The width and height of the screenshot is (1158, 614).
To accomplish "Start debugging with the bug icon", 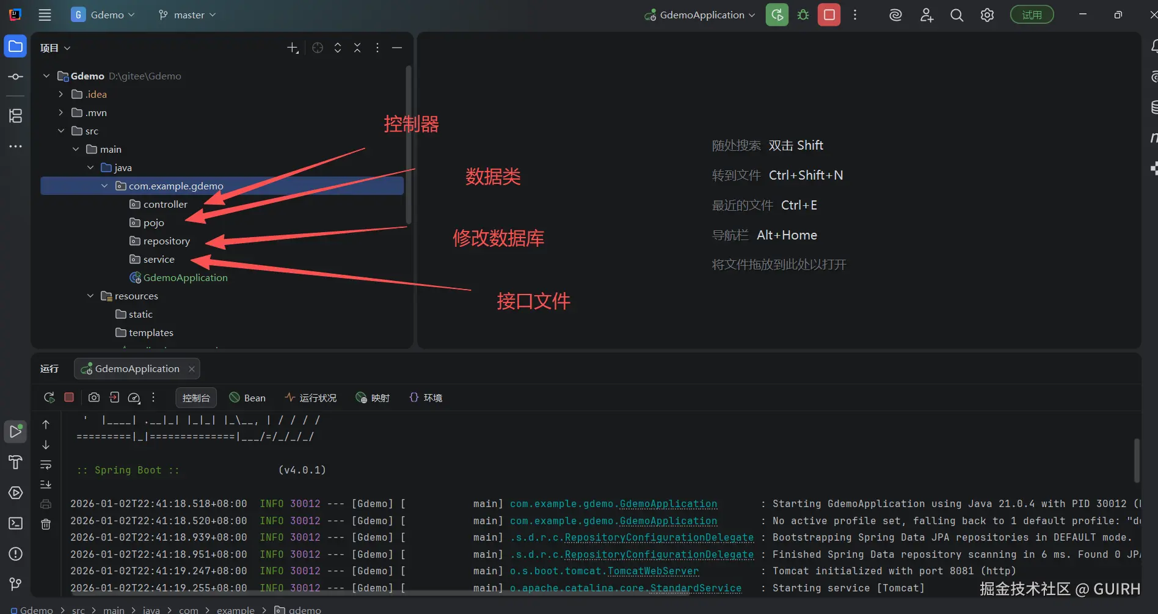I will click(x=803, y=15).
